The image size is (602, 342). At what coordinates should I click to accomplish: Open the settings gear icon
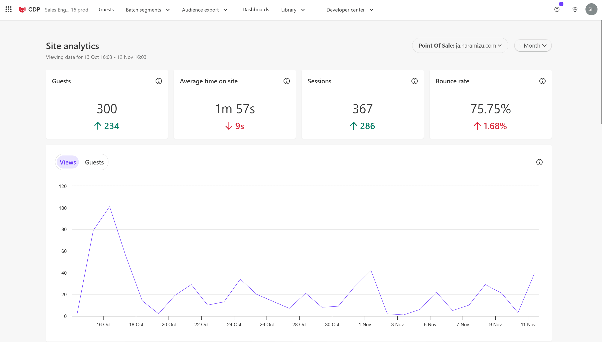click(575, 10)
